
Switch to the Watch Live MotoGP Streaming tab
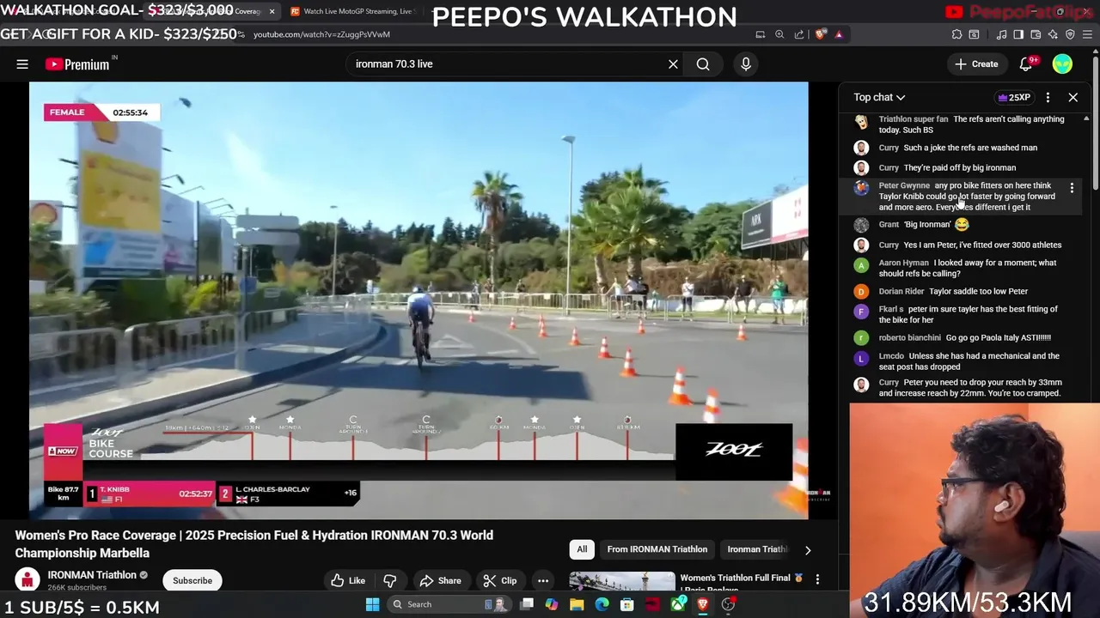coord(351,11)
